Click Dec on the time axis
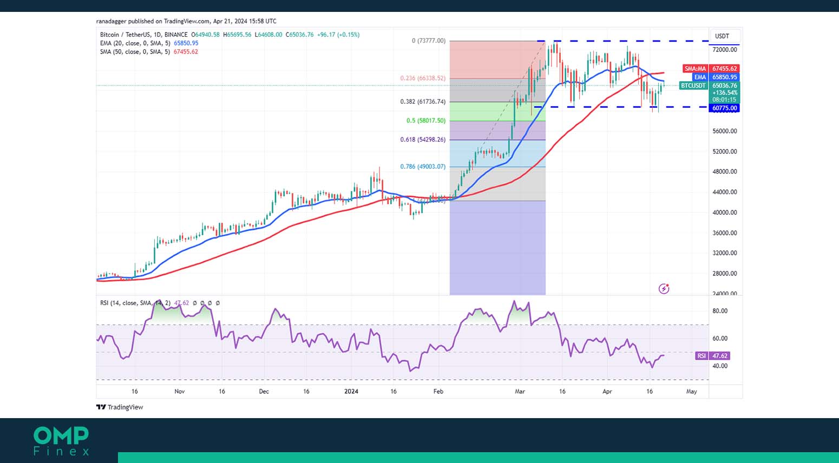The height and width of the screenshot is (463, 839). tap(264, 392)
